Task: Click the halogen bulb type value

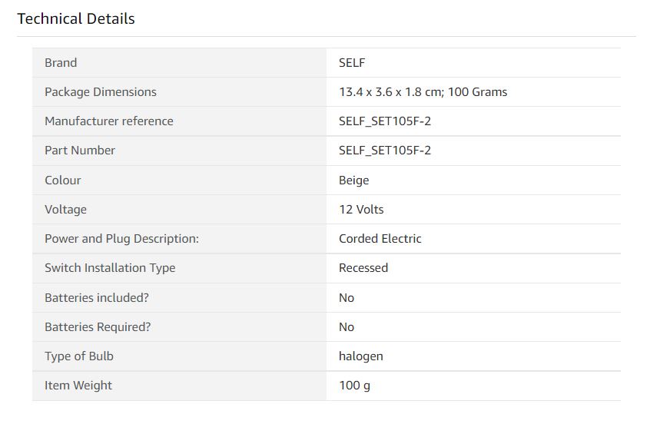Action: [360, 356]
